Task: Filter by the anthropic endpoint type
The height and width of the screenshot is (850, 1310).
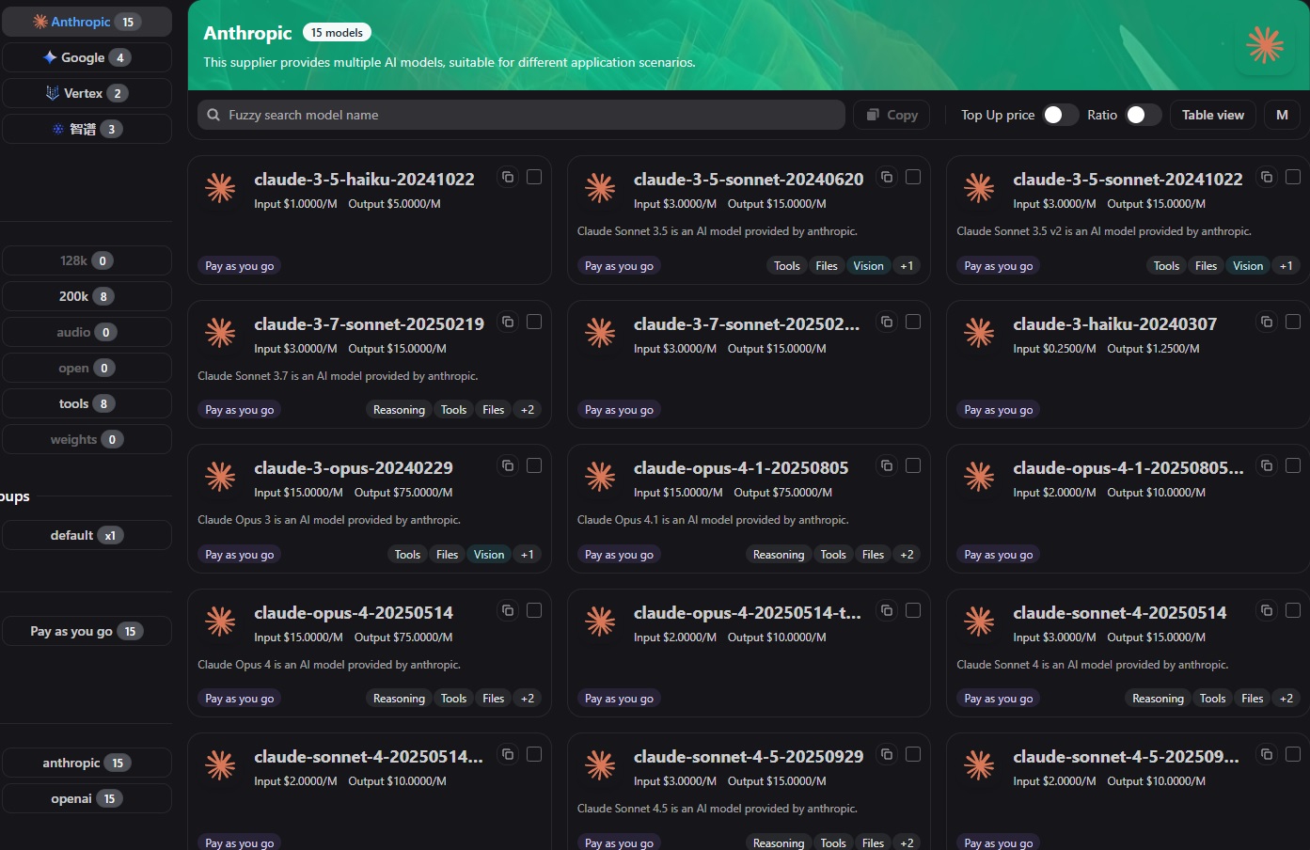Action: point(87,763)
